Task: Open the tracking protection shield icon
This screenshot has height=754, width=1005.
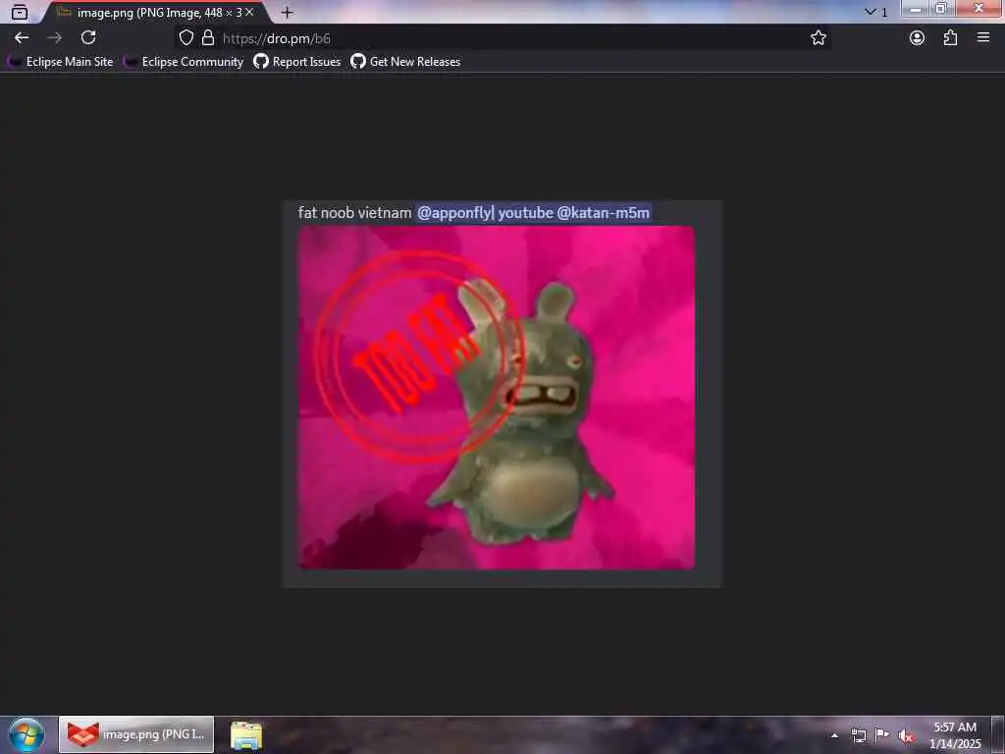Action: click(x=185, y=38)
